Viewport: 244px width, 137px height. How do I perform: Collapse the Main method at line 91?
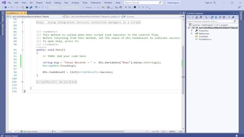click(22, 50)
